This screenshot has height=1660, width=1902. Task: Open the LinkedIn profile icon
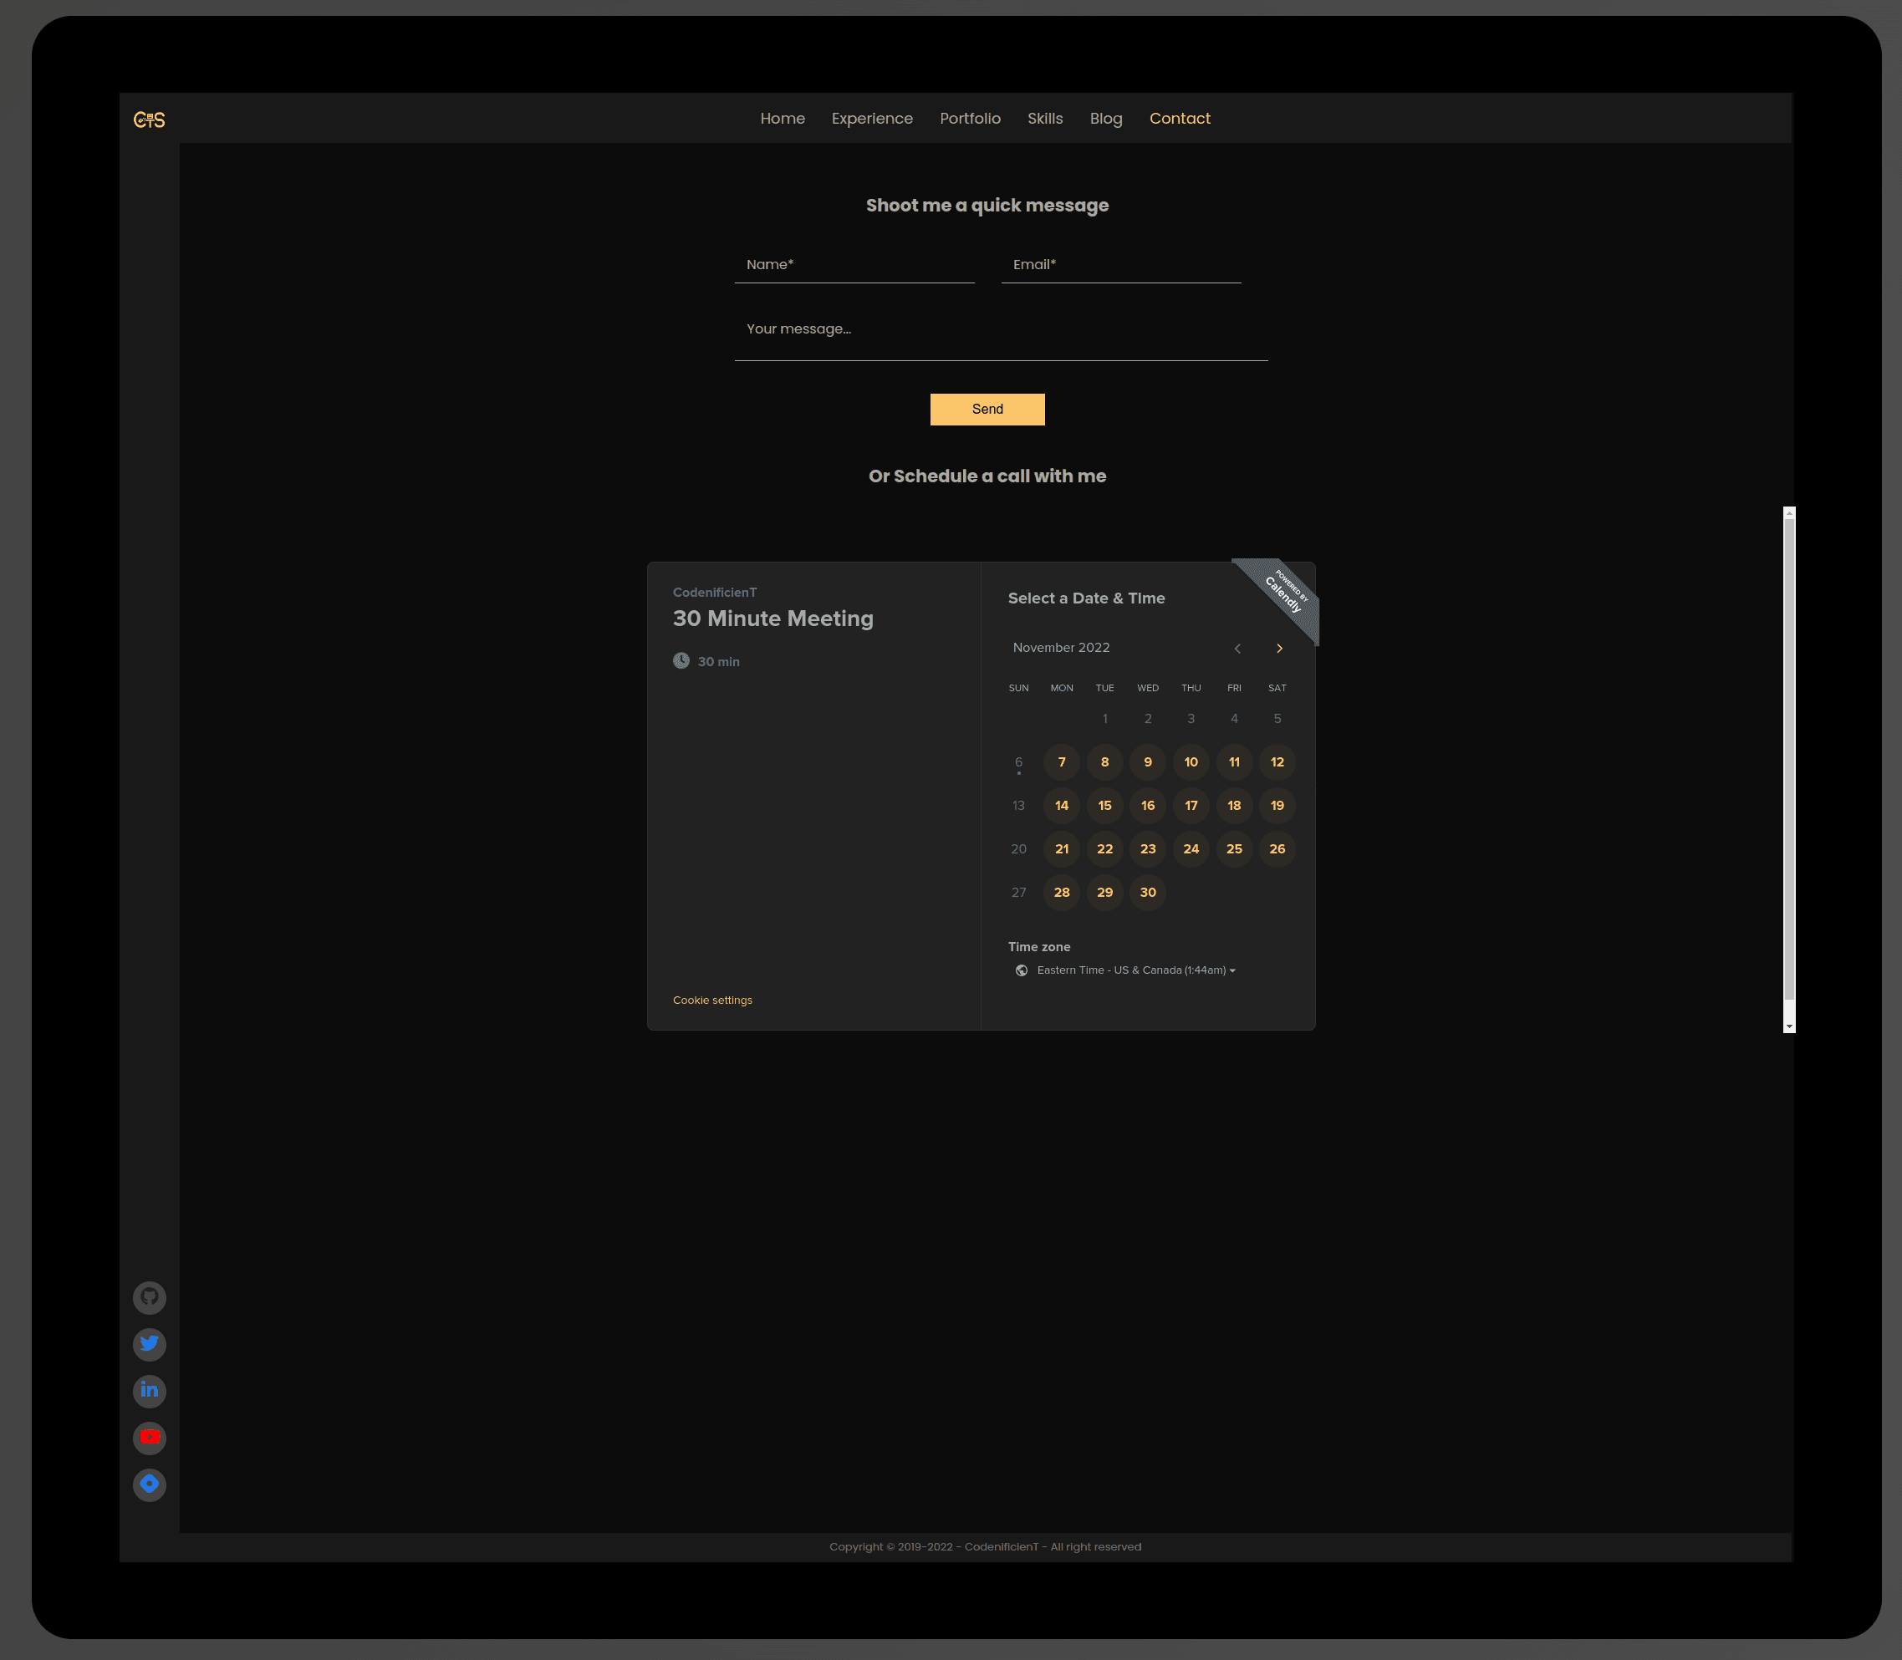pyautogui.click(x=149, y=1390)
